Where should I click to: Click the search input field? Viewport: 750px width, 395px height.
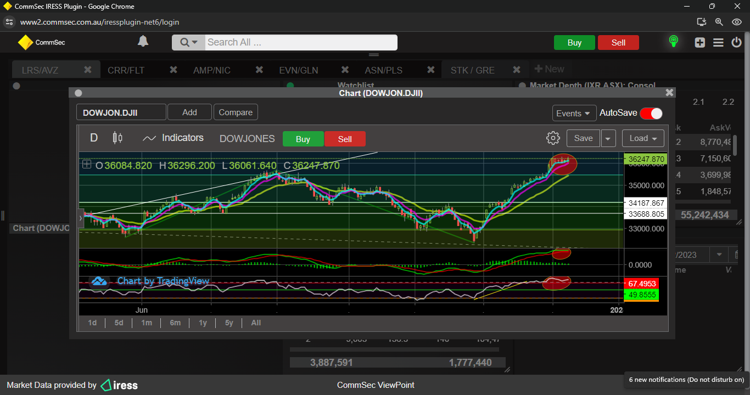click(301, 42)
